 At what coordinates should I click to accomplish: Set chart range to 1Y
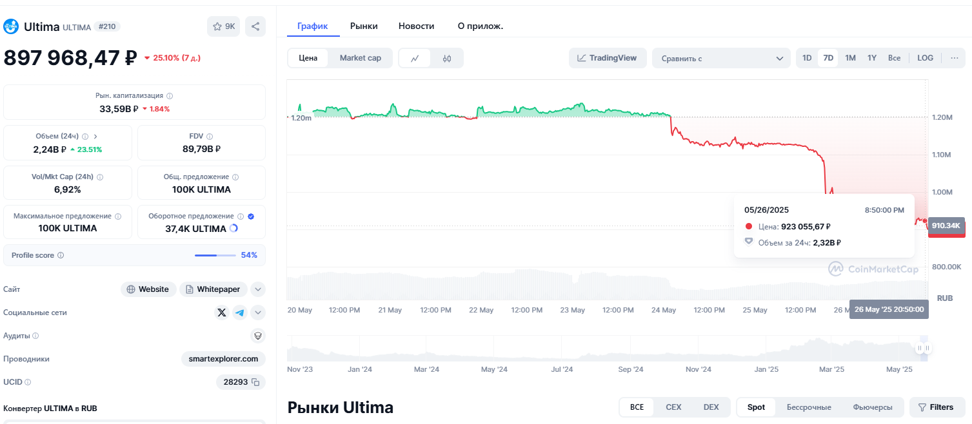(872, 58)
